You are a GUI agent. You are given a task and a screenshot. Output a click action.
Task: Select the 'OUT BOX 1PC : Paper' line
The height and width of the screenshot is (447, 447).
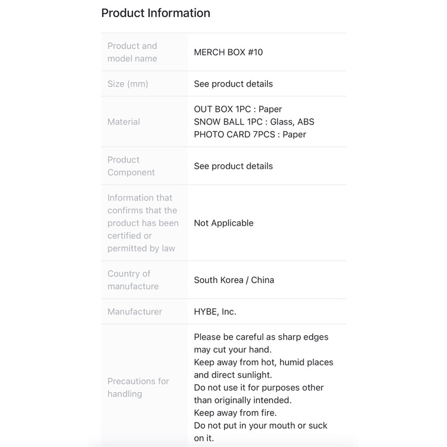pyautogui.click(x=238, y=110)
